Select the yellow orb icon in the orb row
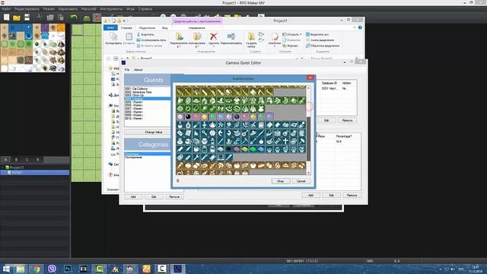The image size is (487, 274). (205, 116)
